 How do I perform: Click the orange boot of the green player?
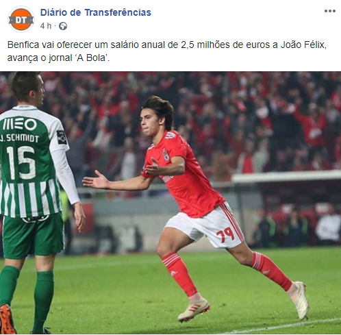pos(7,319)
